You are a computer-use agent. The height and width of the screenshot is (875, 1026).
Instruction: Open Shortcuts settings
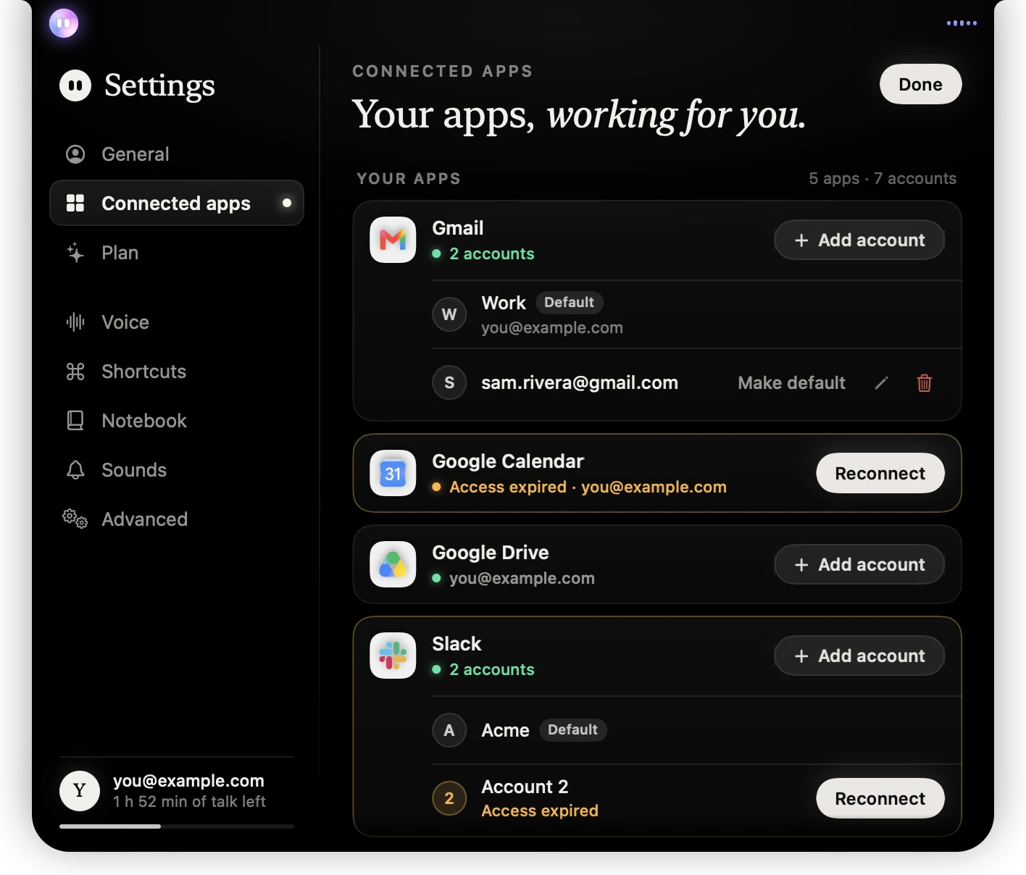(177, 372)
